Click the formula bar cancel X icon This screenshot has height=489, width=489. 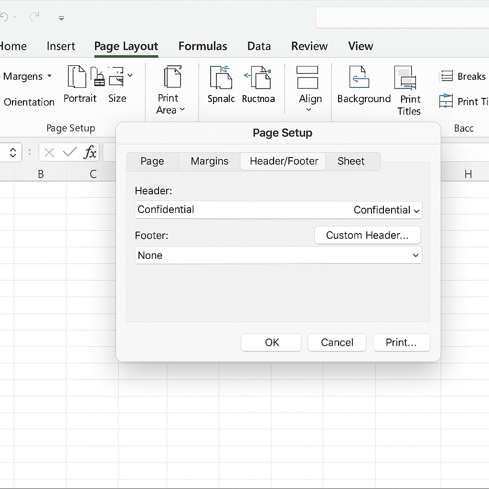(x=49, y=153)
